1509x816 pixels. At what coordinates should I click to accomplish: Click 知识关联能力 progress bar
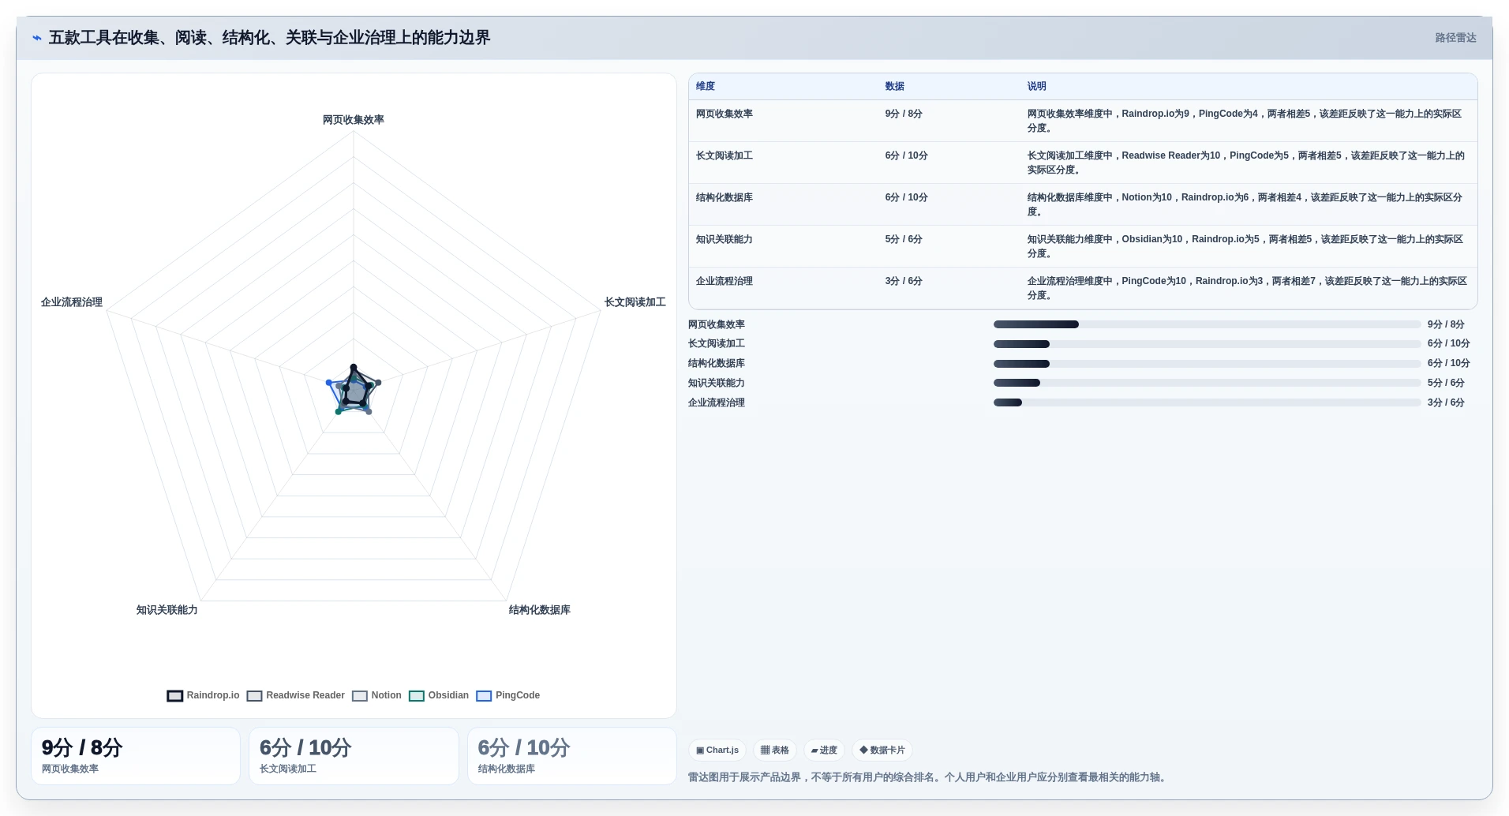[1207, 383]
